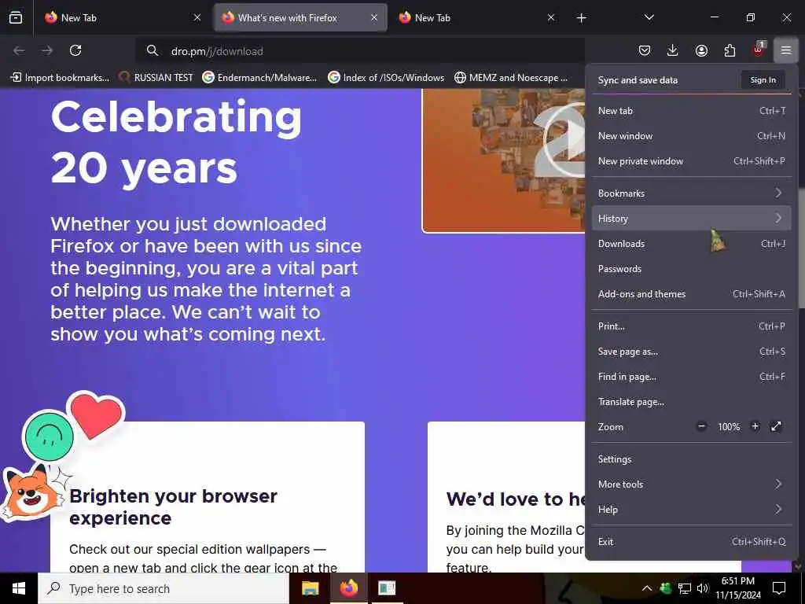Image resolution: width=805 pixels, height=604 pixels.
Task: Choose Save page as... menu entry
Action: [x=692, y=352]
